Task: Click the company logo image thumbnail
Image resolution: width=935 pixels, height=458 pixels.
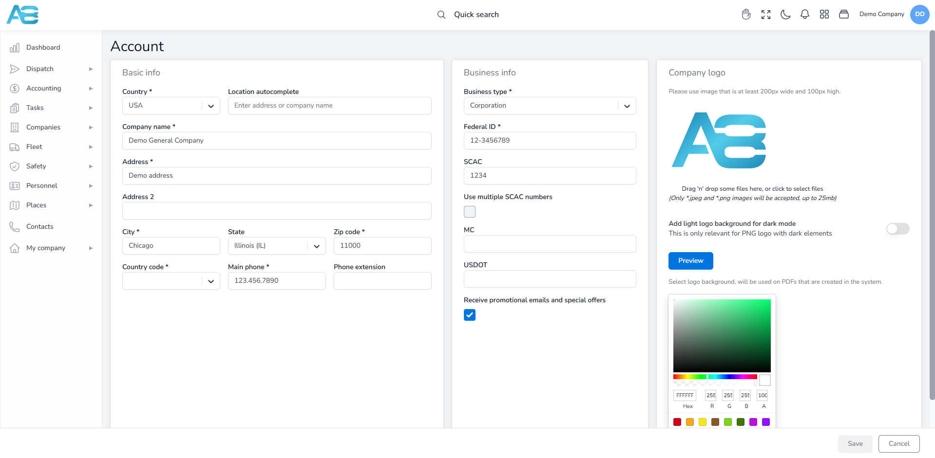Action: 719,141
